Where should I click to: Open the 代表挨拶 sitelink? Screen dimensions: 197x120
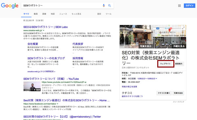click(x=78, y=44)
